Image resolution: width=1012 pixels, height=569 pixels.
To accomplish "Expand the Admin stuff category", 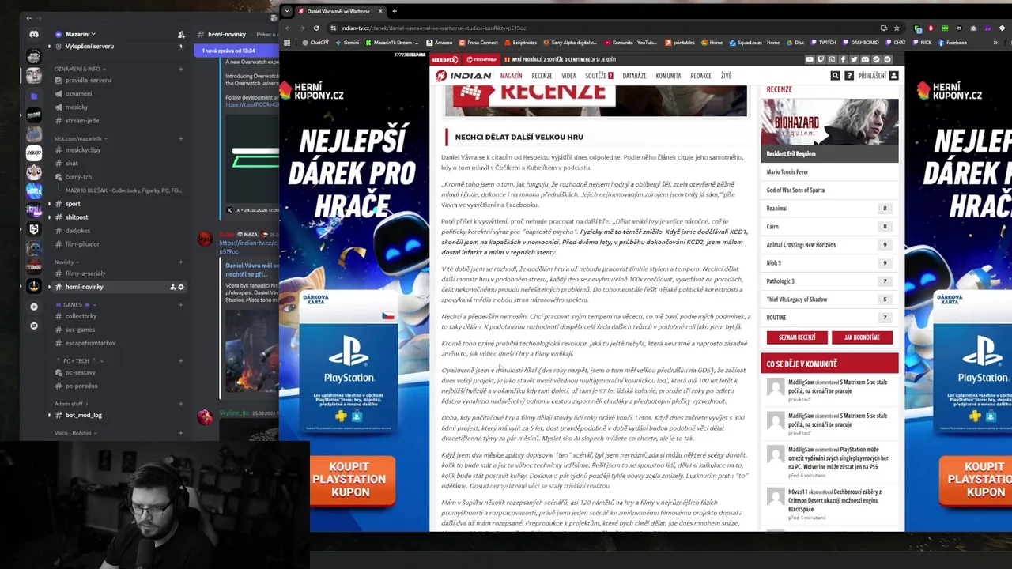I will [70, 403].
